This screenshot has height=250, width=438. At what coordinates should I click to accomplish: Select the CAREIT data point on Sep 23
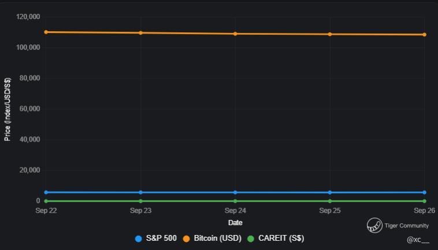(x=140, y=201)
